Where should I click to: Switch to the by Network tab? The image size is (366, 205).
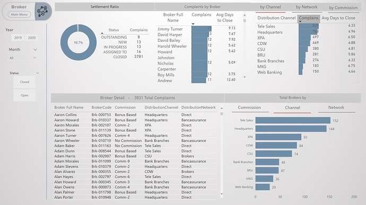(307, 7)
